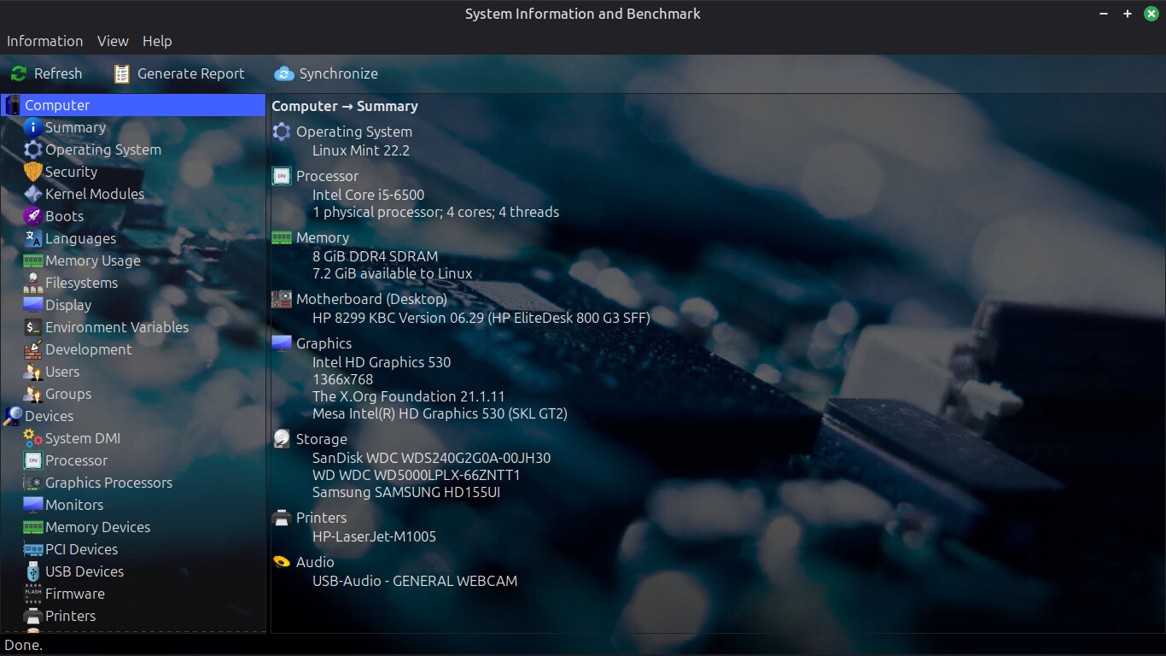Open the Information menu
1166x656 pixels.
[44, 41]
